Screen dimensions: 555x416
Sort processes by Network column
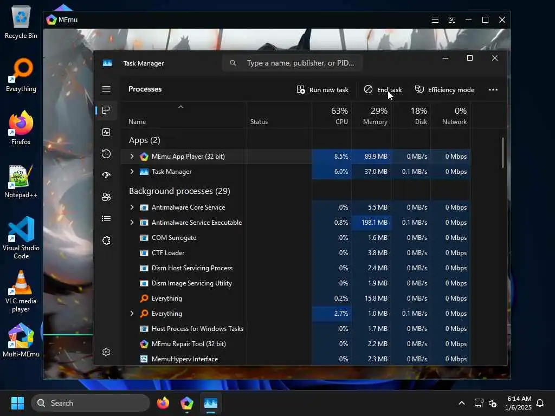450,116
